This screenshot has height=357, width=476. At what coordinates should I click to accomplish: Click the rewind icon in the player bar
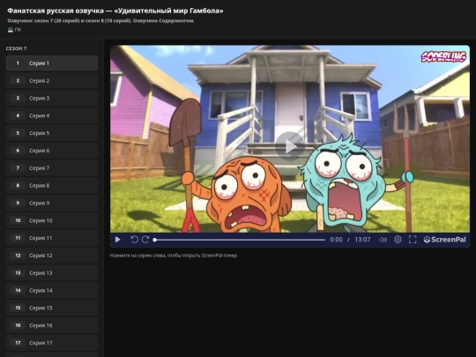[134, 240]
